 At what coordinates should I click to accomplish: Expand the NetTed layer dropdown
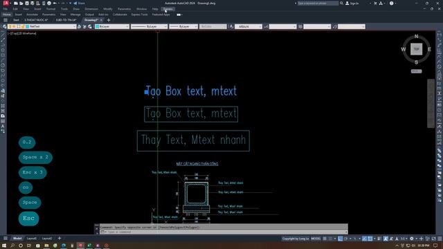pos(74,26)
